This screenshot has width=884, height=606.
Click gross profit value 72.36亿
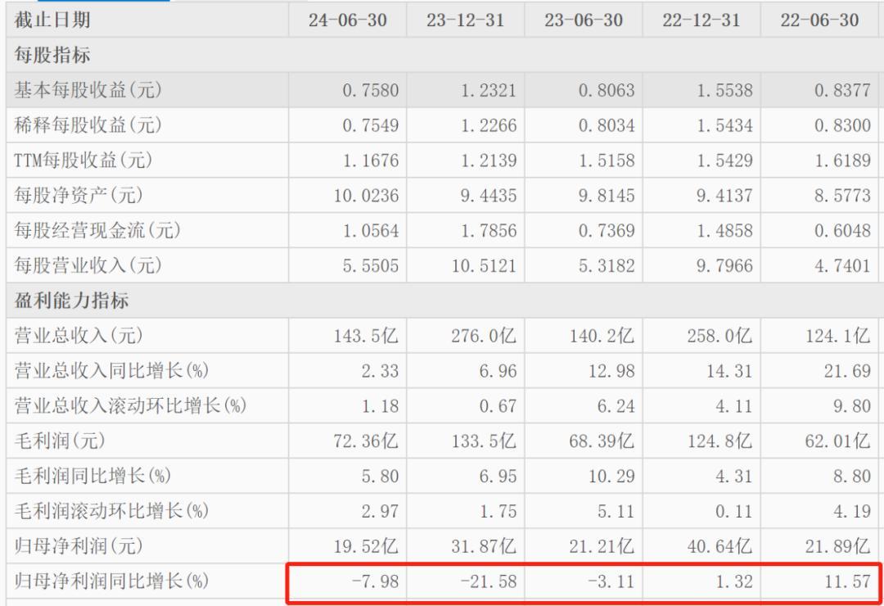tap(366, 441)
